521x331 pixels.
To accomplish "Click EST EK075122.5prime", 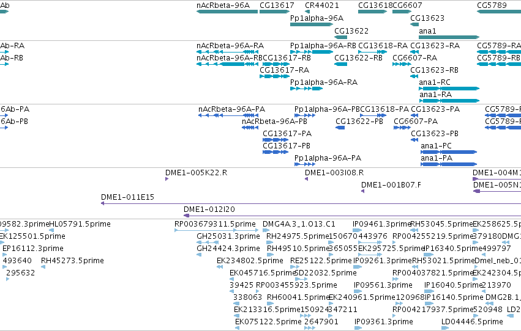I will coord(238,329).
